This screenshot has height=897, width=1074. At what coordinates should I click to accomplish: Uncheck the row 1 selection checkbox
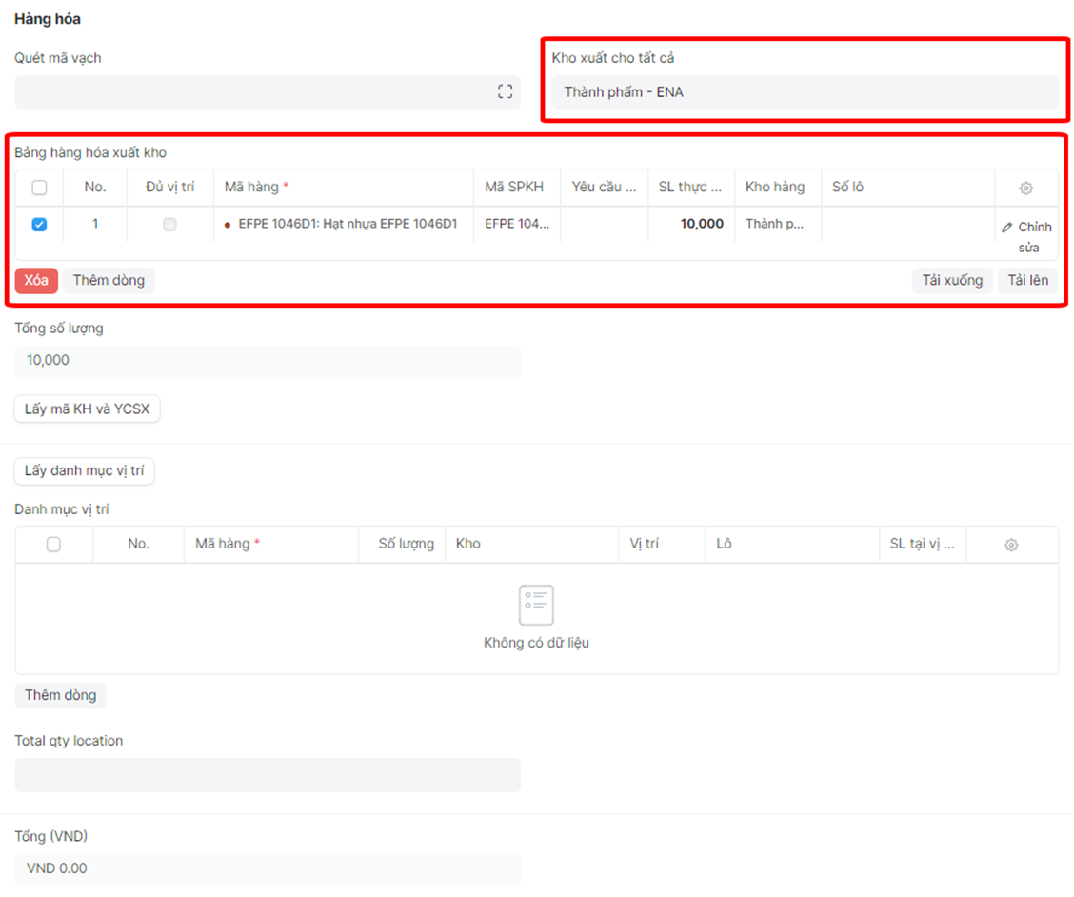[39, 225]
